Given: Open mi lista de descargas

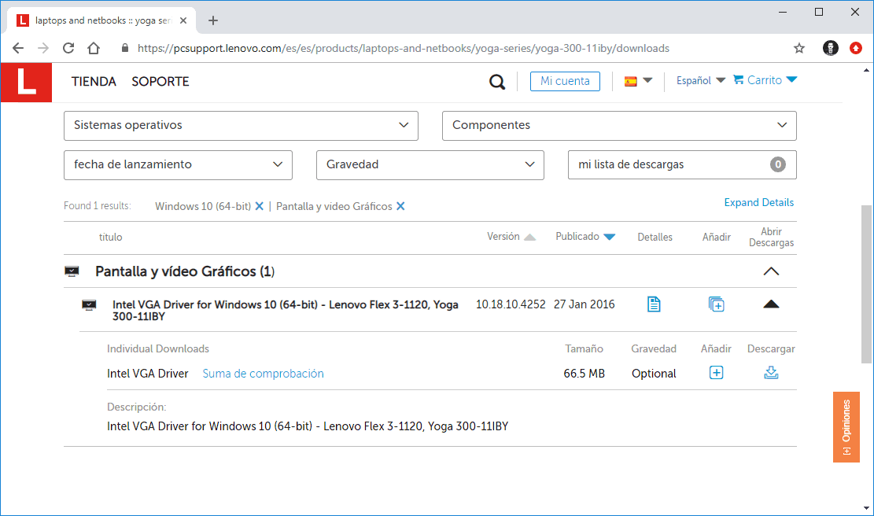Looking at the screenshot, I should [x=682, y=165].
